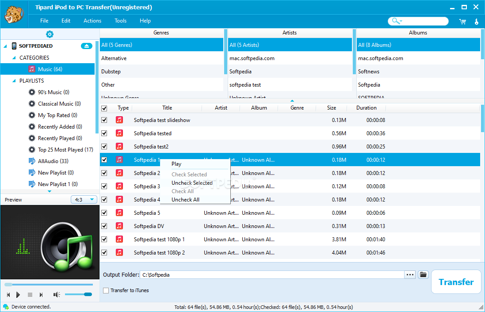This screenshot has height=312, width=485.
Task: Enable Transfer to iTunes
Action: click(x=106, y=290)
